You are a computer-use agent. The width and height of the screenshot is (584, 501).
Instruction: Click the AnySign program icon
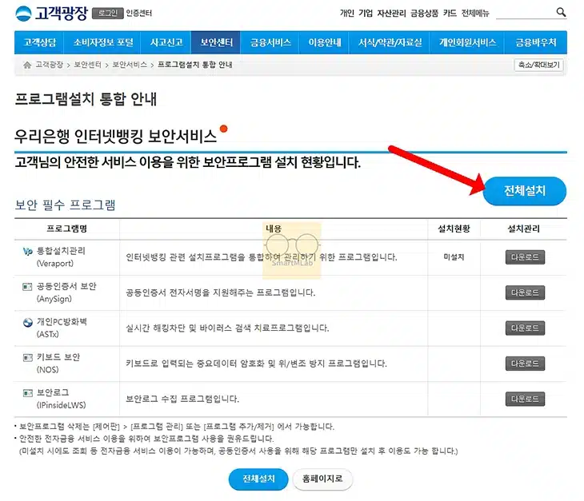[27, 287]
